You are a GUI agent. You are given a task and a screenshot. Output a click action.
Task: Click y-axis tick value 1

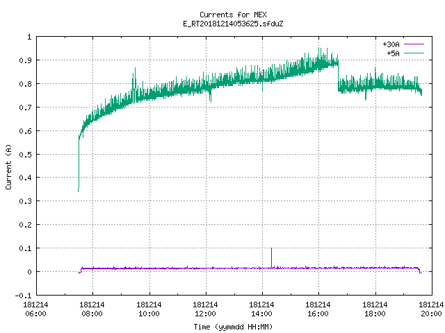point(29,37)
